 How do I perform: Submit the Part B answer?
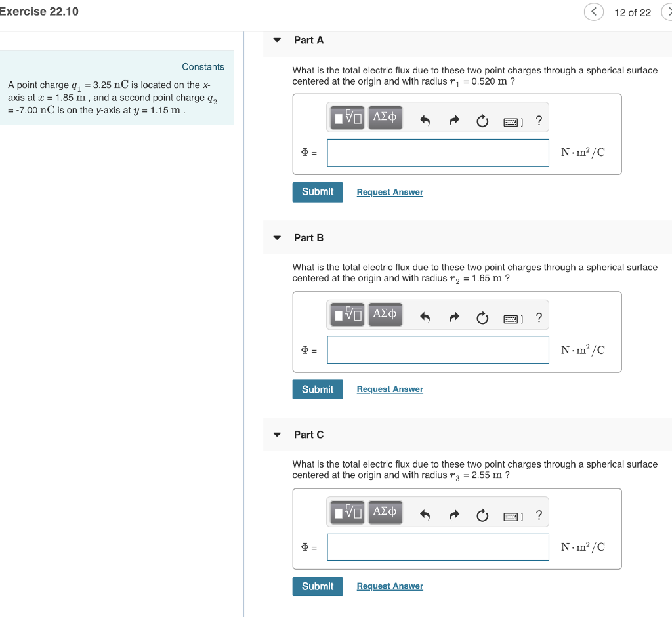point(318,389)
